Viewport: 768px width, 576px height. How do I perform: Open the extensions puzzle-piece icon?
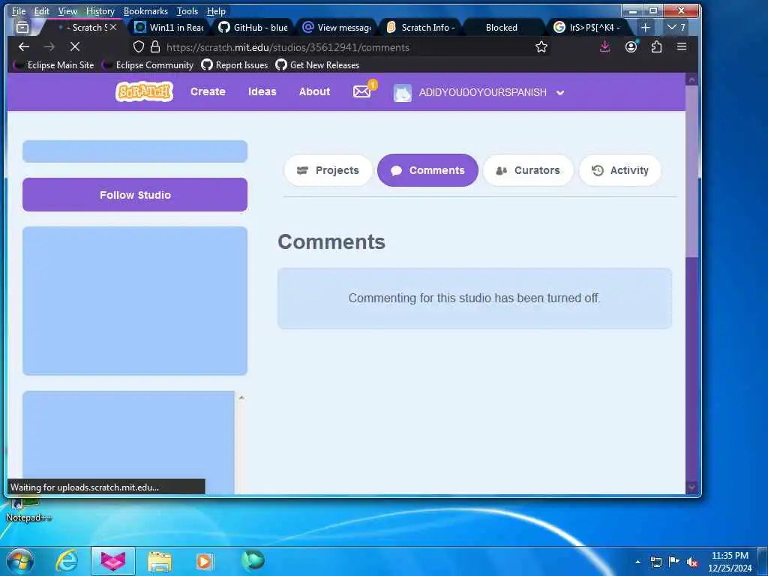[656, 46]
